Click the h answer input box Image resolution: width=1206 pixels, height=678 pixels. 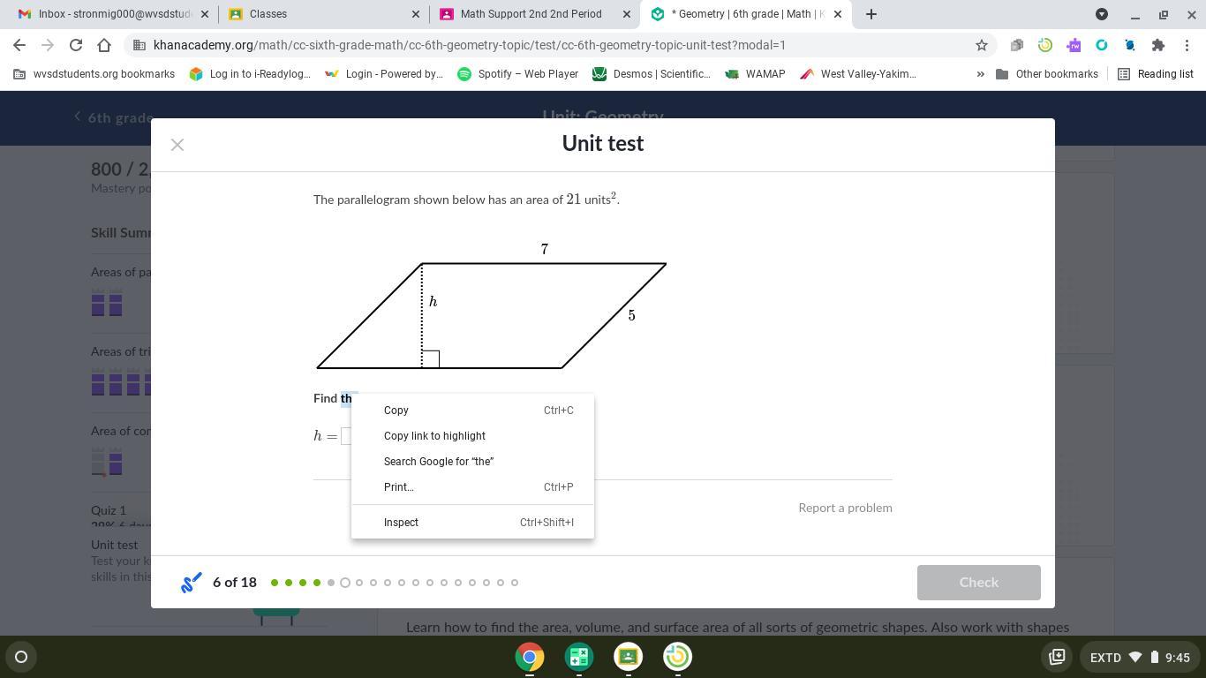[346, 436]
